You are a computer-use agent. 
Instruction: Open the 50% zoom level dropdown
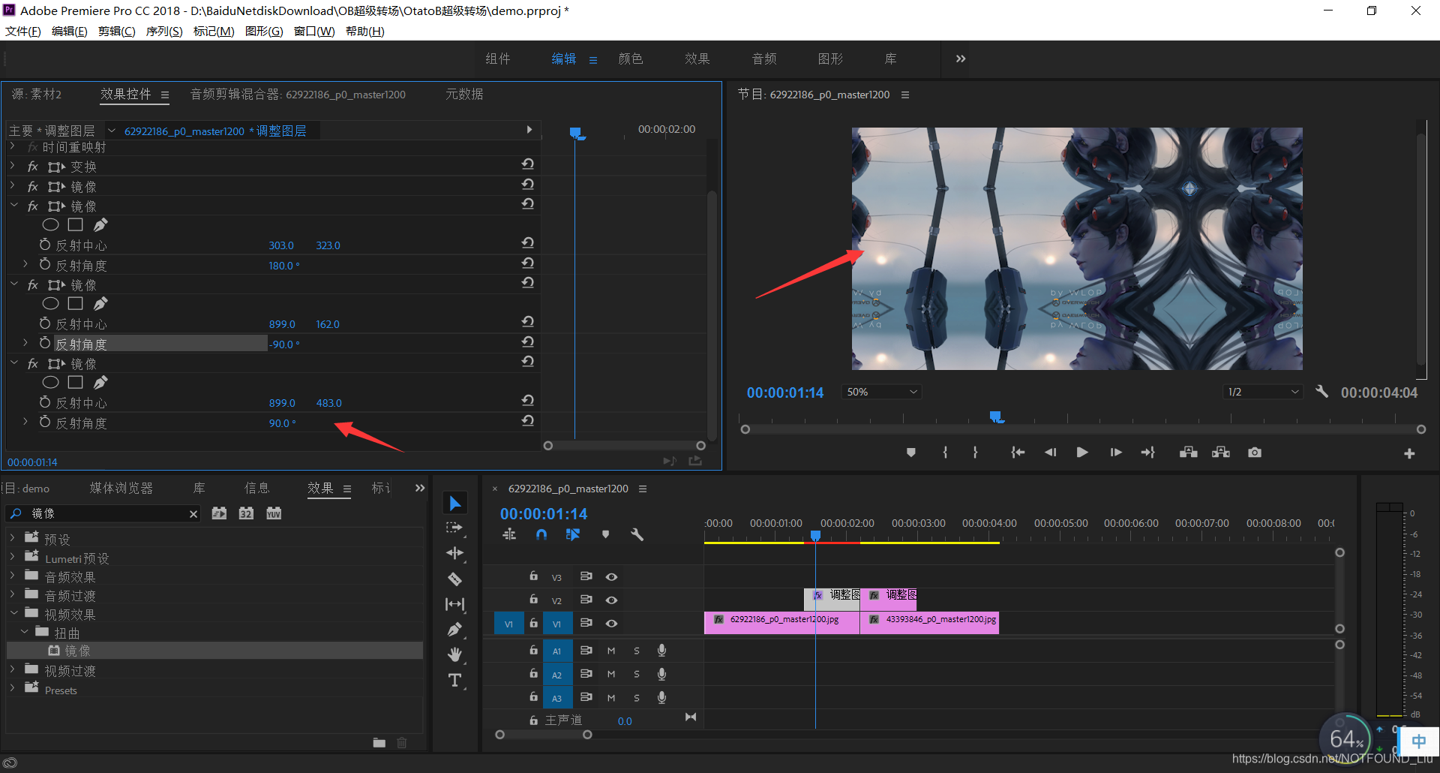click(x=882, y=392)
